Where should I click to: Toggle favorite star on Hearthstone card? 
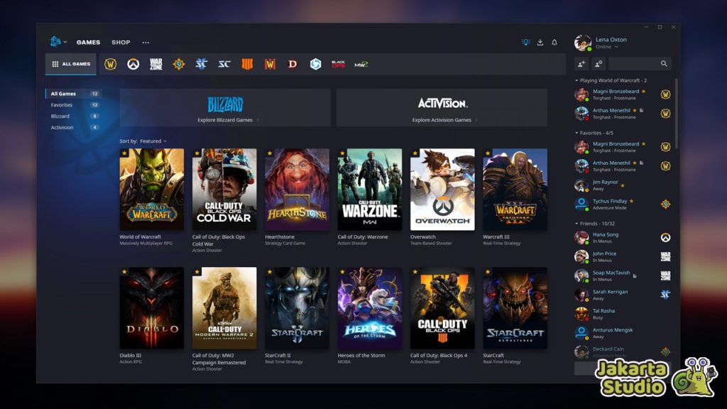[x=269, y=153]
